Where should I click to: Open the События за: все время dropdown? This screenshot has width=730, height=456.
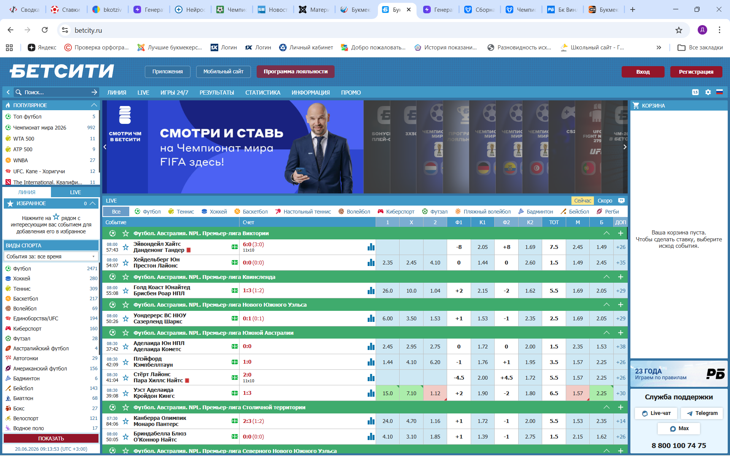point(51,256)
